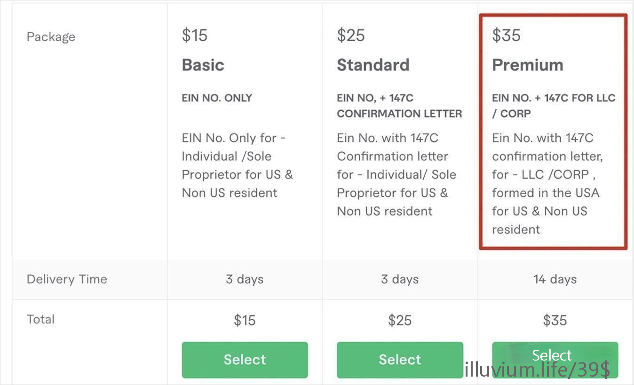Click Select under the Basic package
Viewport: 634px width, 385px height.
tap(244, 360)
